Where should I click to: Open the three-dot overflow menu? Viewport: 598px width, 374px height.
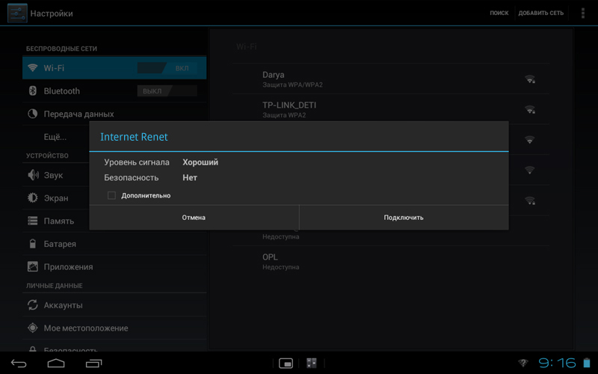[x=583, y=13]
